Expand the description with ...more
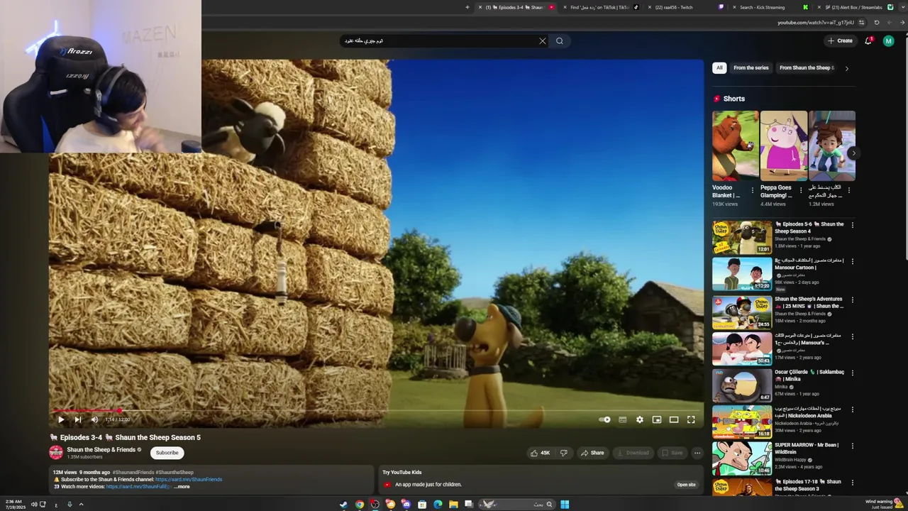This screenshot has width=908, height=511. tap(182, 487)
